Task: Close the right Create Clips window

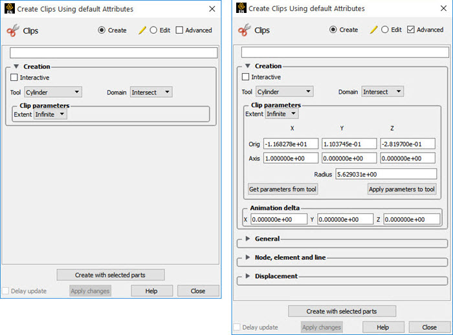Action: point(443,8)
